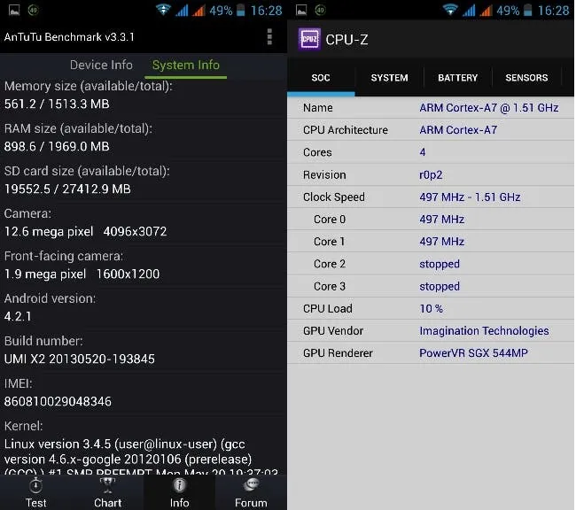Image resolution: width=576 pixels, height=510 pixels.
Task: Tap the Test label in bottom bar
Action: pyautogui.click(x=35, y=503)
